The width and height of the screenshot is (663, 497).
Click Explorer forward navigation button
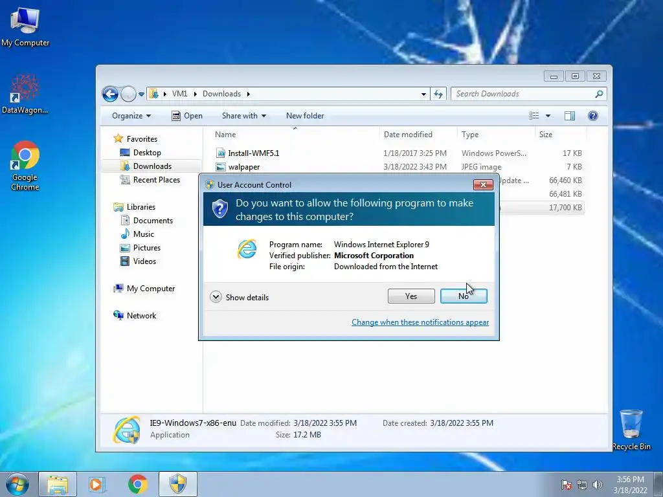click(x=128, y=94)
